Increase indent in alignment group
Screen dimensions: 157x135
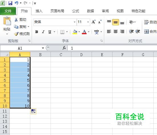[138, 32]
